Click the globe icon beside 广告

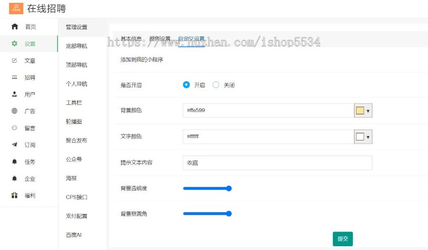14,111
